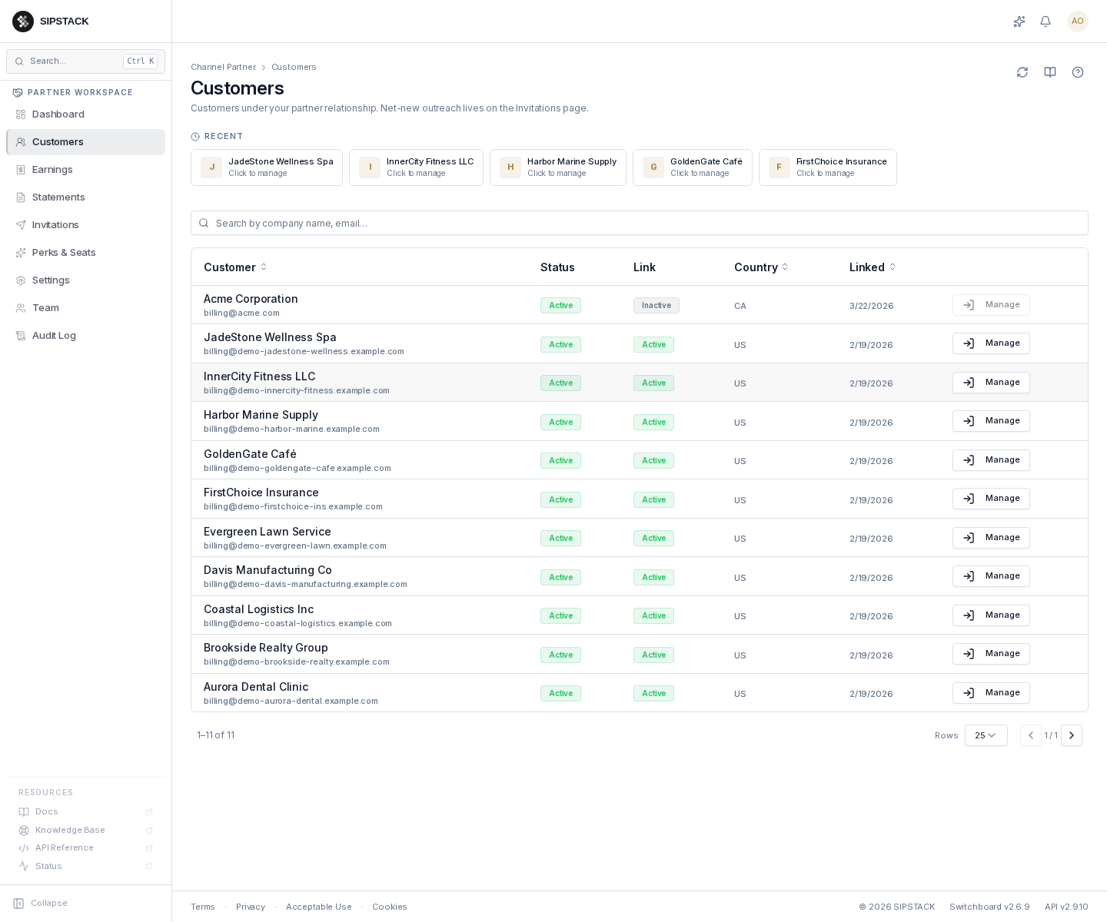Manage InnerCity Fitness LLC
The image size is (1107, 922).
(991, 383)
